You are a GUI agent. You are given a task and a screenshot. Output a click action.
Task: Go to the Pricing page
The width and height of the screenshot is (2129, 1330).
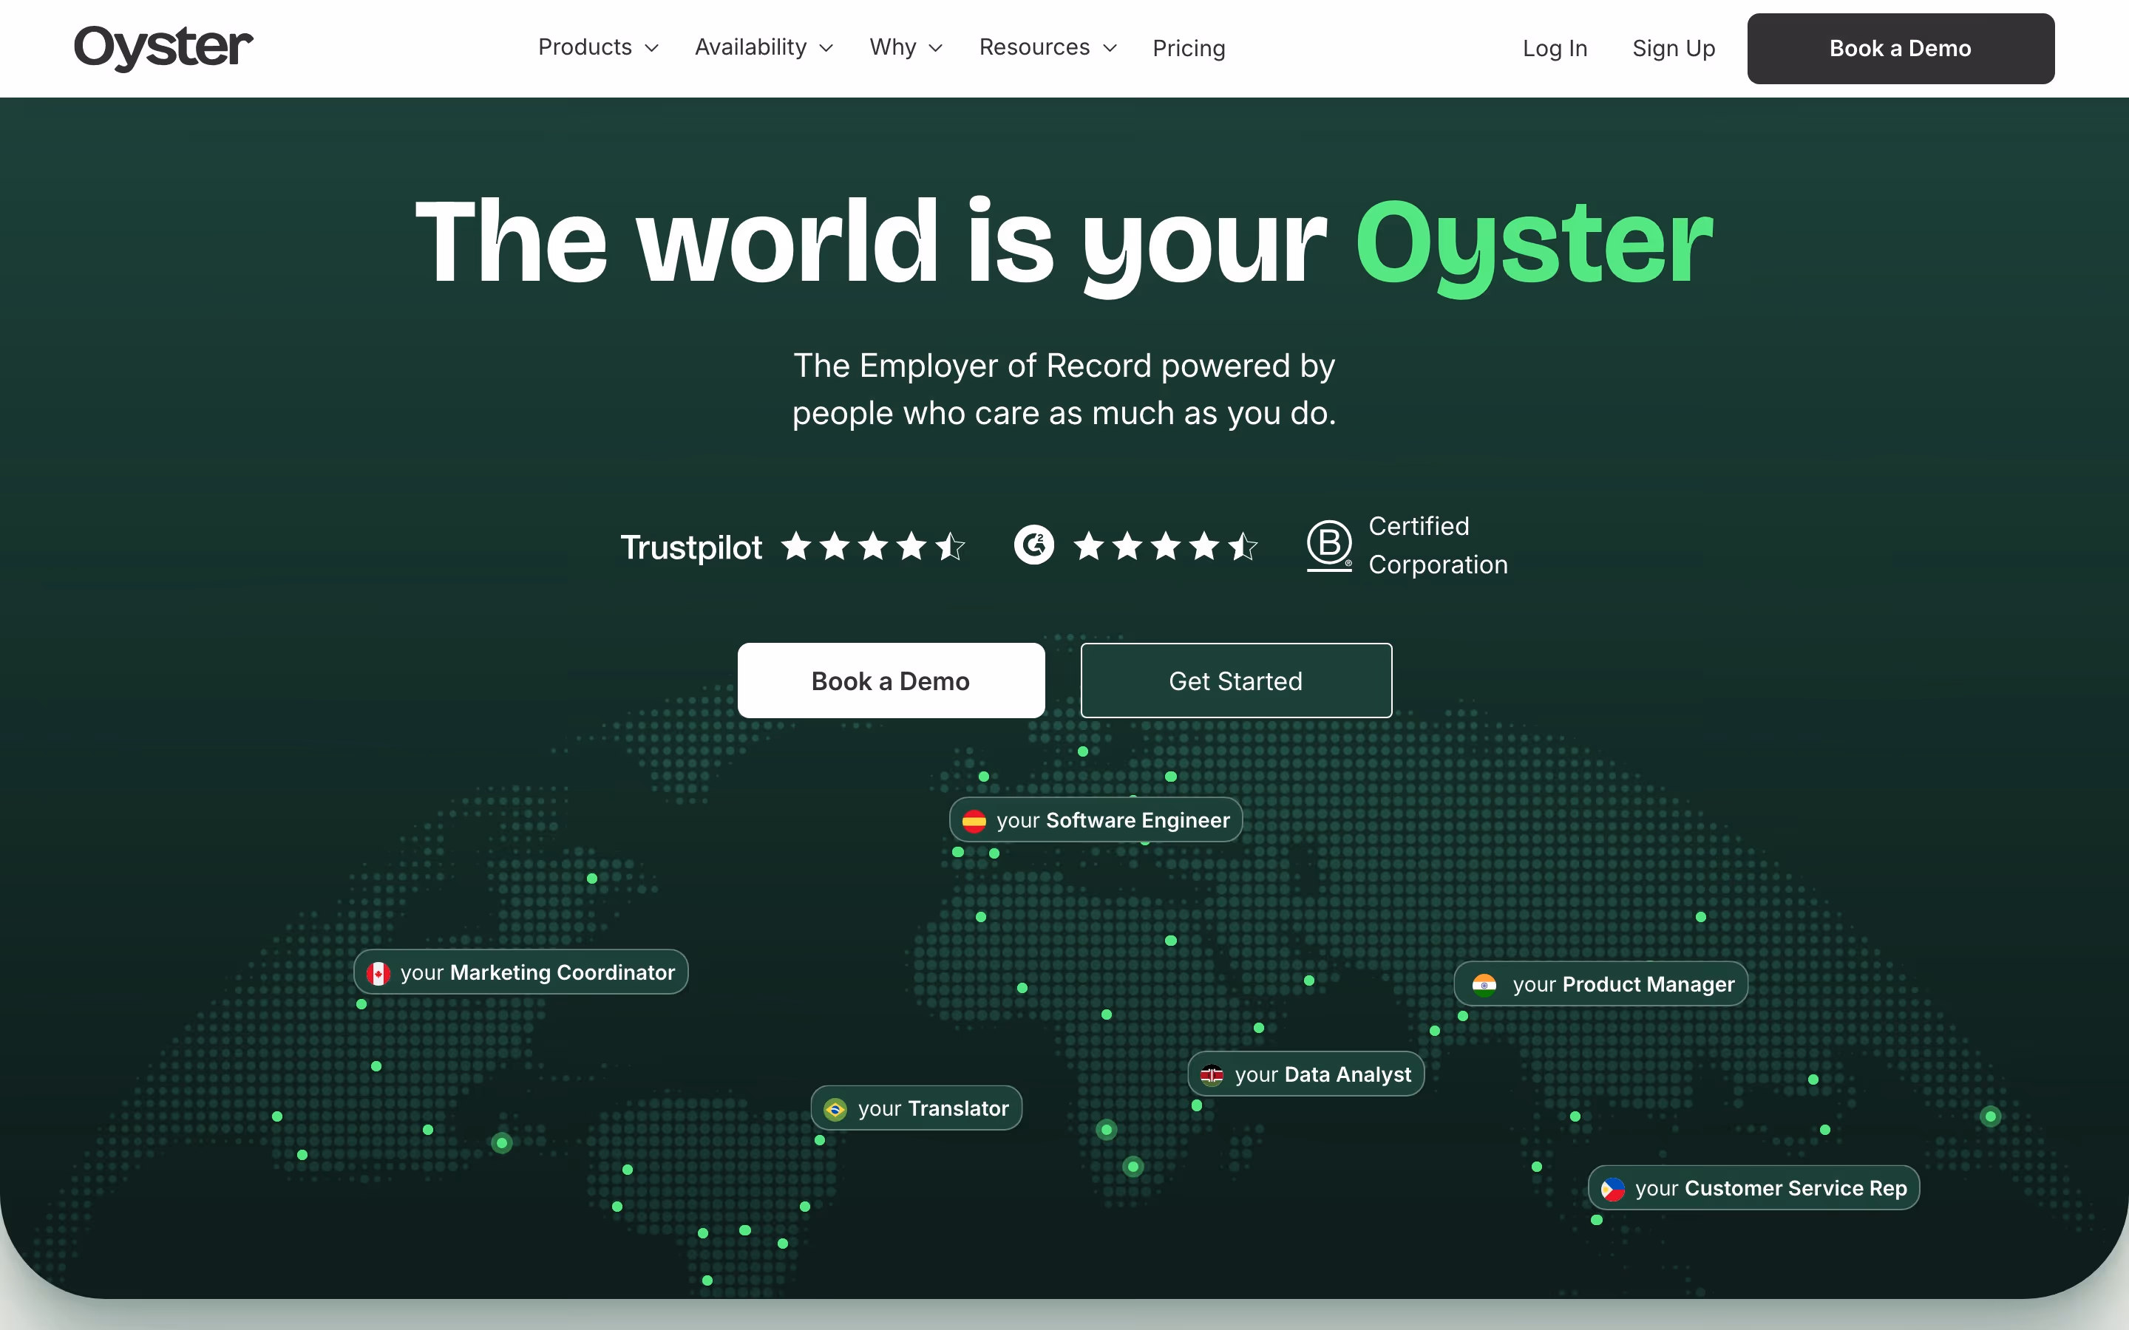[x=1189, y=48]
